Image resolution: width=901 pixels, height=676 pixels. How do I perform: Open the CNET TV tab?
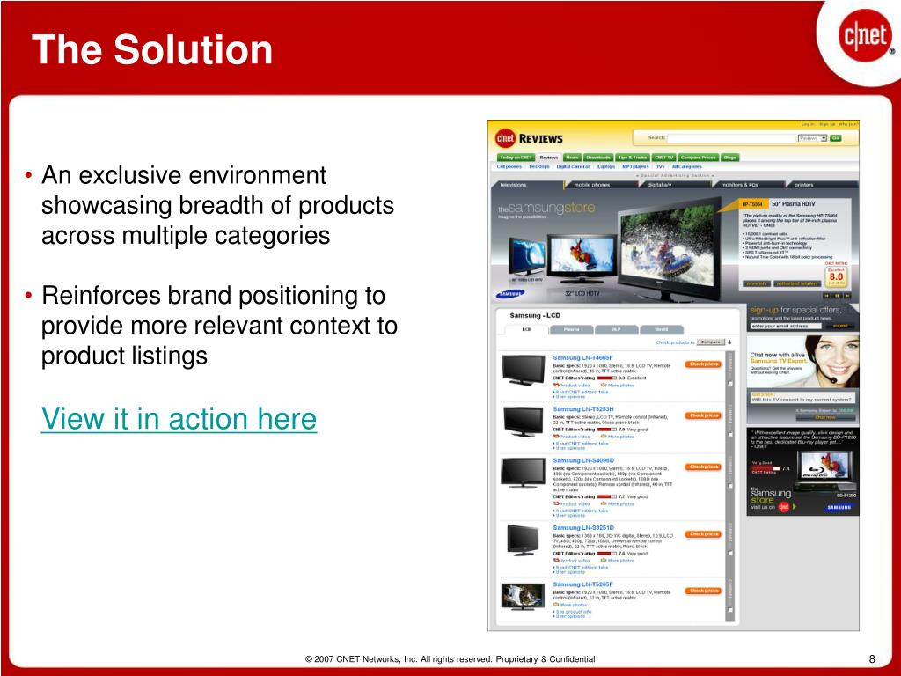pyautogui.click(x=663, y=158)
